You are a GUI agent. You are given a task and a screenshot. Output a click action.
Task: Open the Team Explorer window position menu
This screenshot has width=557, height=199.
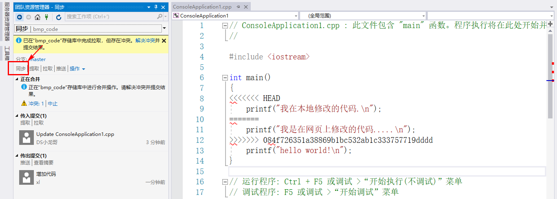pyautogui.click(x=148, y=7)
